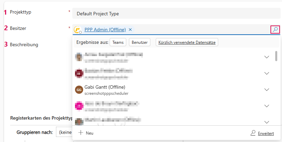Click the dark red avatar icon in results

(79, 73)
